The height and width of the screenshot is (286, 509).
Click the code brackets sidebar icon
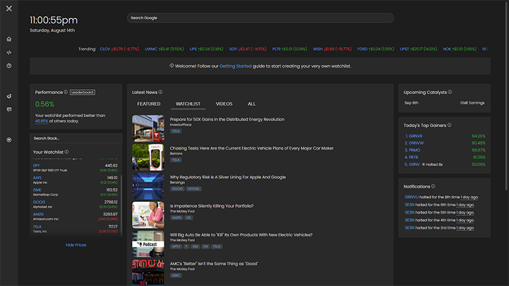pyautogui.click(x=9, y=52)
